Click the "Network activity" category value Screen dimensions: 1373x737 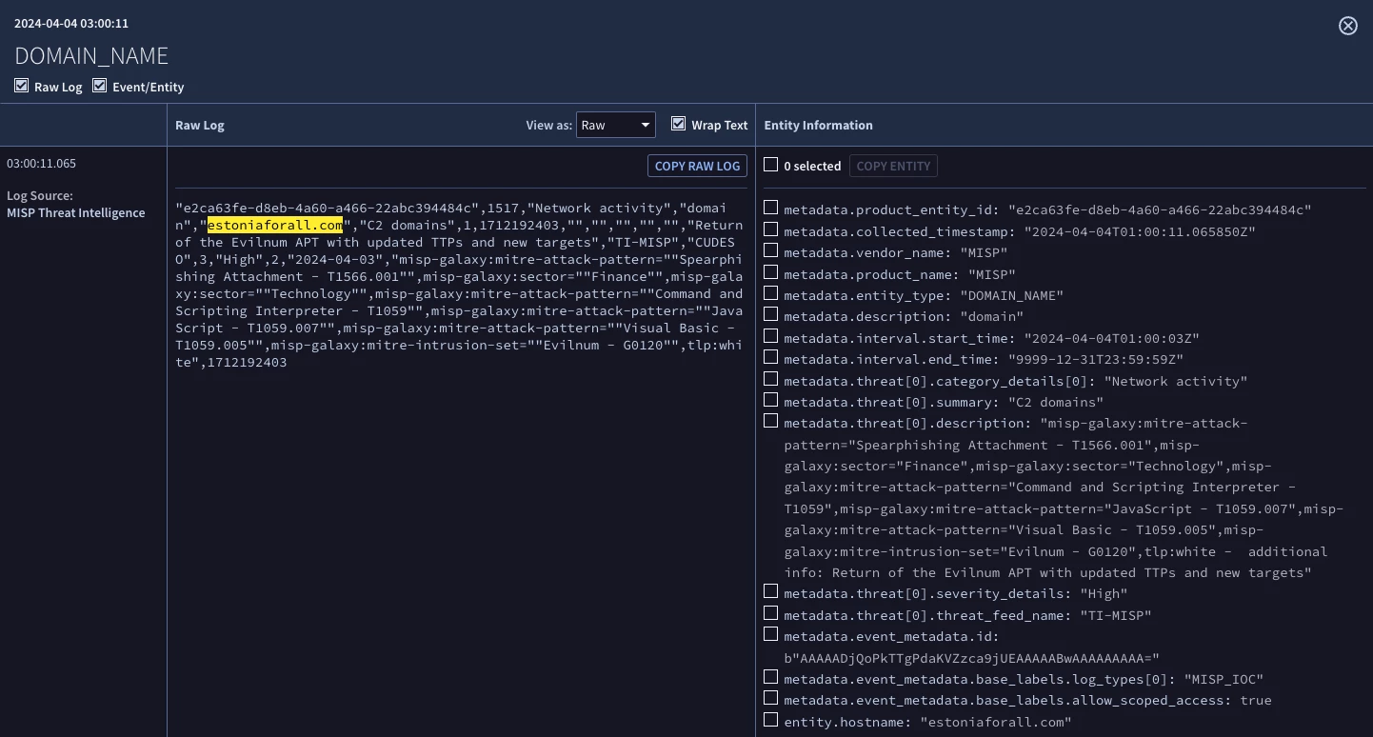click(x=1175, y=381)
